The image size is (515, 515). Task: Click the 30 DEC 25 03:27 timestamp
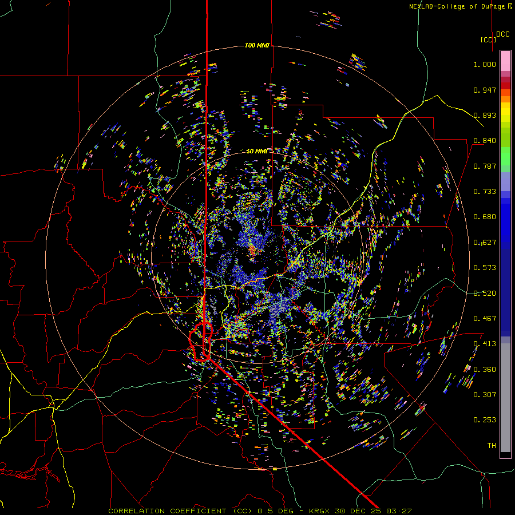click(373, 511)
